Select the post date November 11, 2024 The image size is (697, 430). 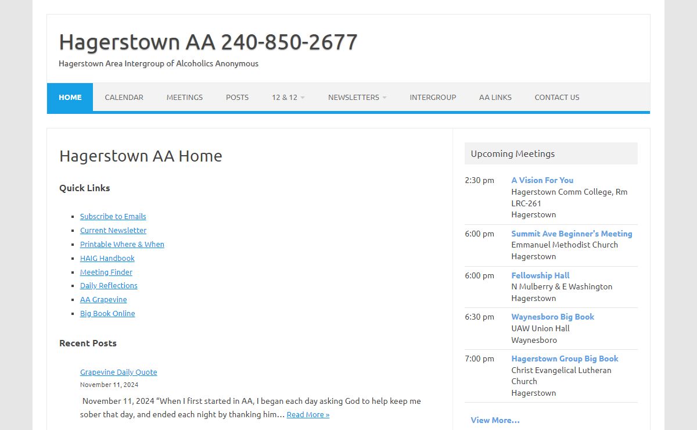click(x=109, y=385)
